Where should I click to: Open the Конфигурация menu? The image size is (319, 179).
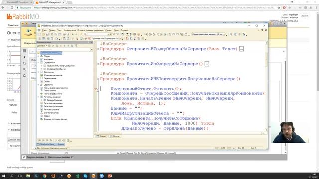pos(70,30)
